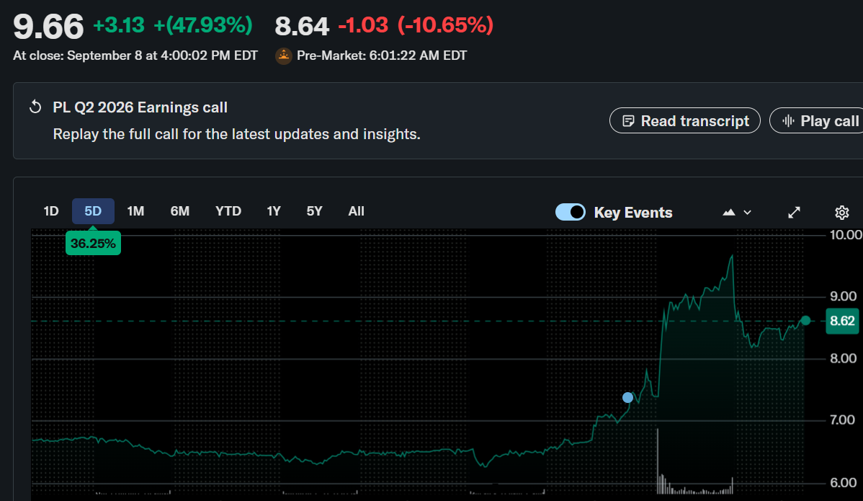Click the 8.62 current price label
This screenshot has height=501, width=863.
coord(842,321)
